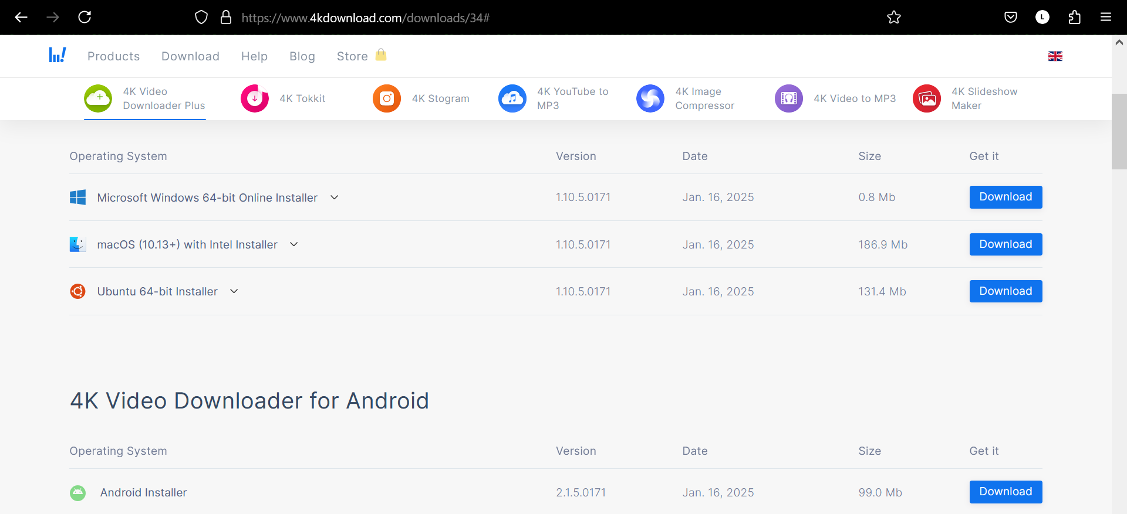Click the site security padlock icon

226,18
